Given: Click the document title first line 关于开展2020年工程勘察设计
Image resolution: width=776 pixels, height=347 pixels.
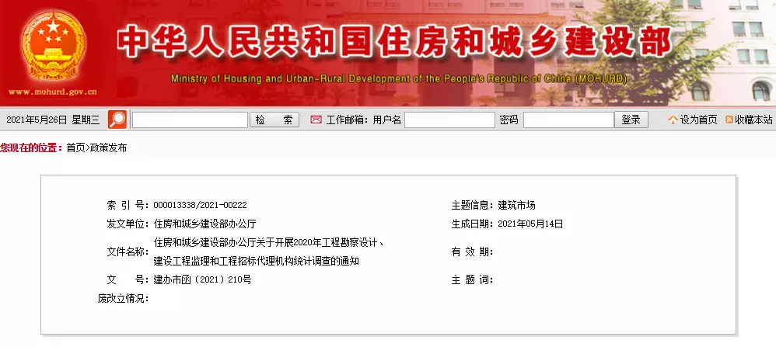Looking at the screenshot, I should click(x=269, y=243).
